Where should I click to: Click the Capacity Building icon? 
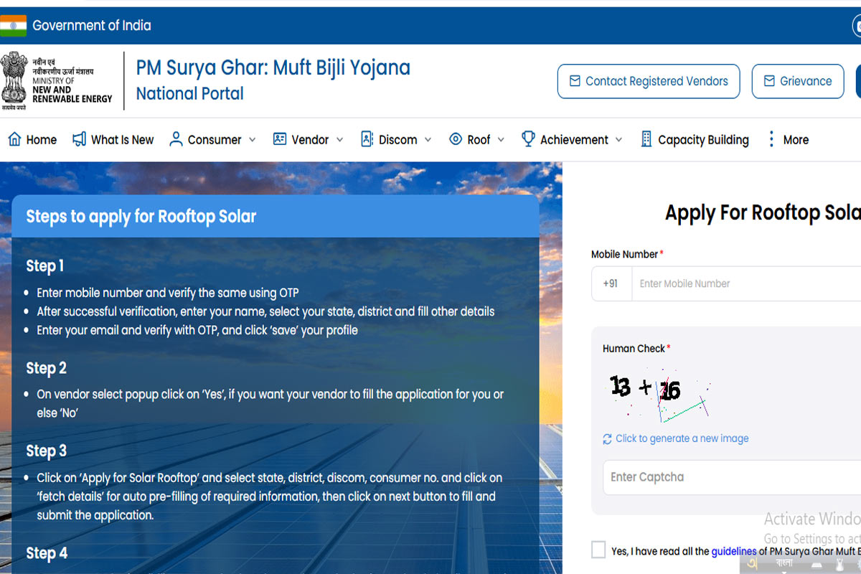tap(646, 139)
